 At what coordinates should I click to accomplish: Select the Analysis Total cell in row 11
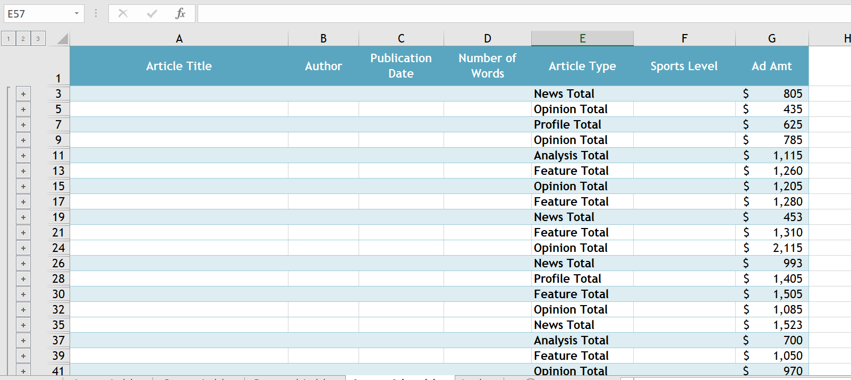coord(582,156)
